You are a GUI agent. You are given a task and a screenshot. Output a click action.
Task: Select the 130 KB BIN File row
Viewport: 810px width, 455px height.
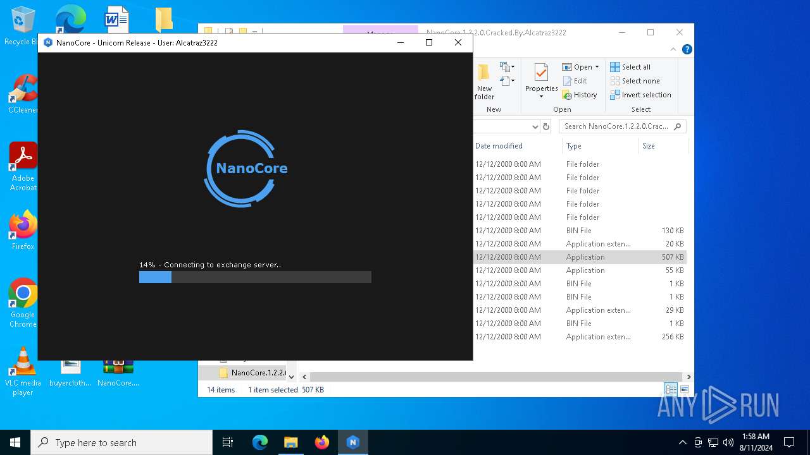[580, 231]
